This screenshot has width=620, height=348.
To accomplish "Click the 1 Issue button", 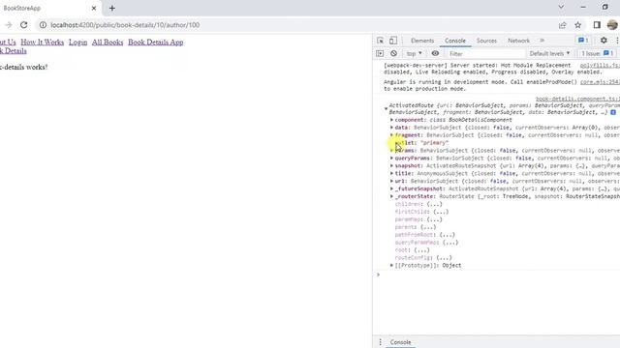I will click(x=597, y=53).
